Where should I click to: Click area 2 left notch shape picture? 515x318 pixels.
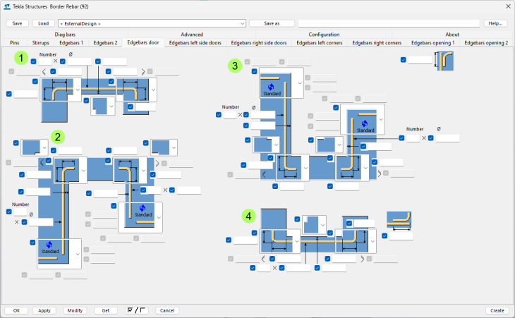coord(31,147)
